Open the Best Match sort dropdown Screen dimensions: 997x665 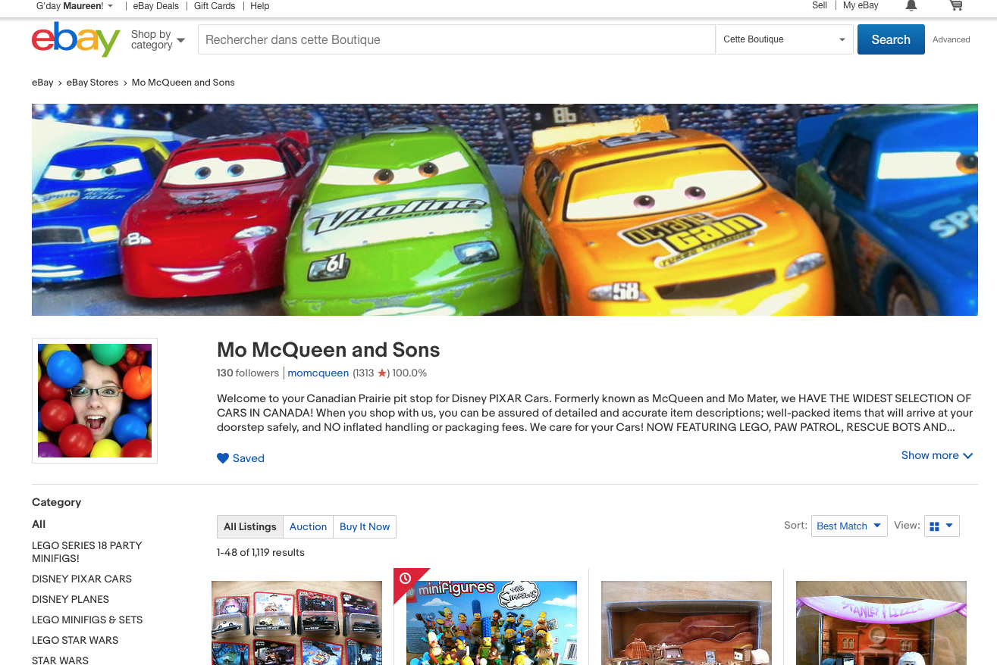[848, 526]
